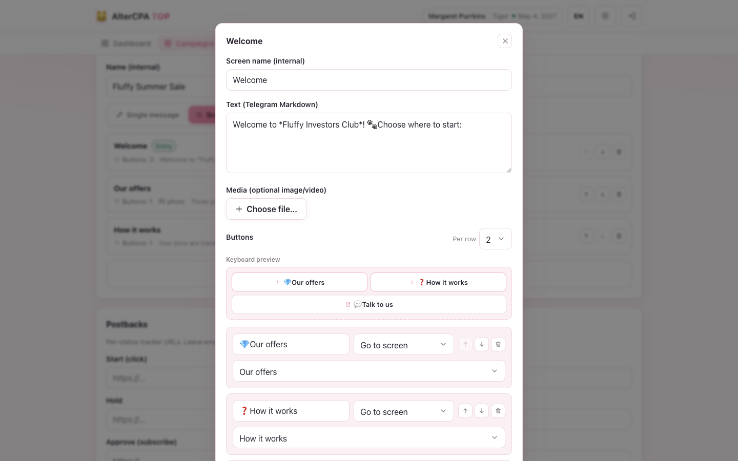Close the Welcome dialog
Viewport: 738px width, 461px height.
coord(505,41)
